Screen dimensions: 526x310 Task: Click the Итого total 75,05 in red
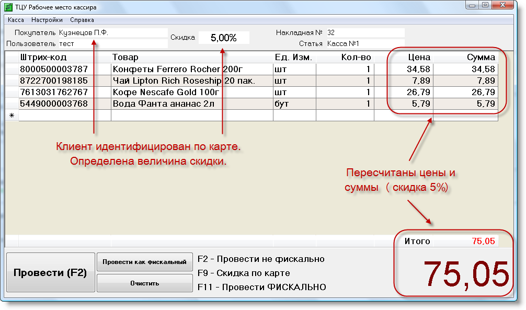pyautogui.click(x=483, y=241)
